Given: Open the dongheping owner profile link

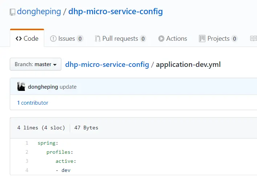Looking at the screenshot, I should [39, 12].
